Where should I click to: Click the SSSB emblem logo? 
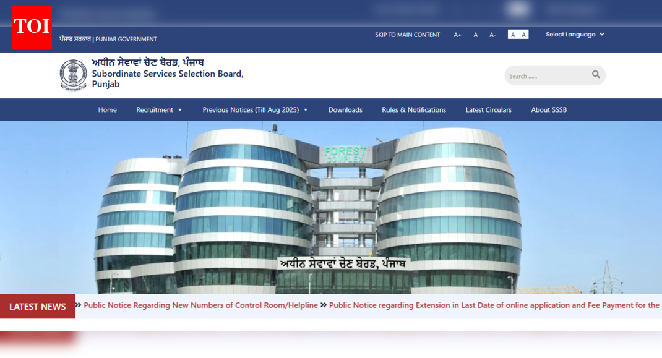[74, 74]
